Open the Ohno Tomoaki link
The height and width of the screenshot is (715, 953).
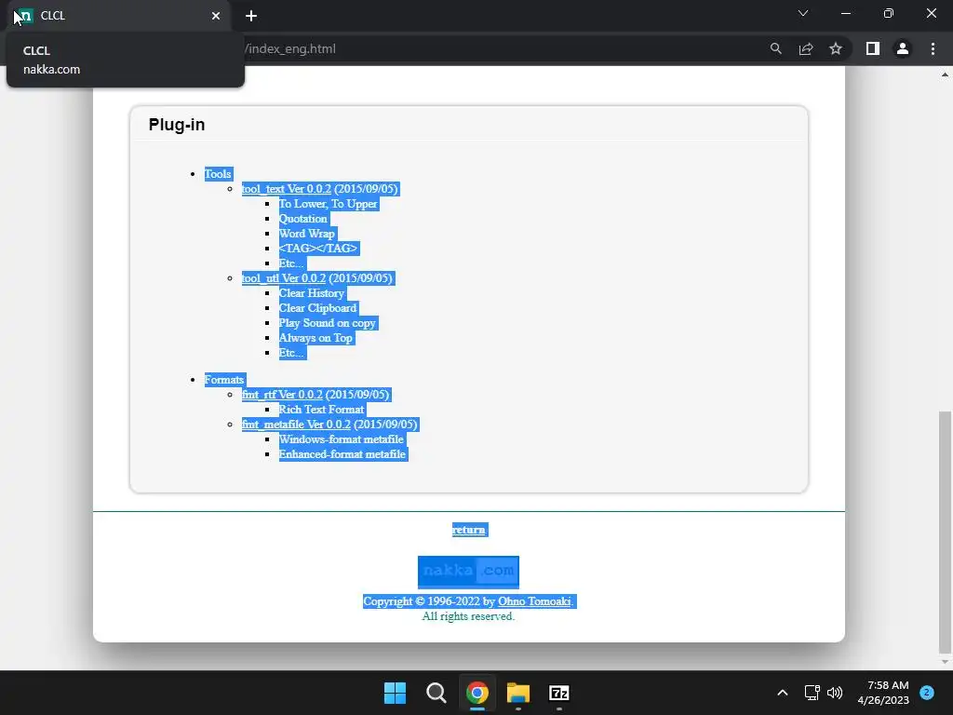coord(535,601)
